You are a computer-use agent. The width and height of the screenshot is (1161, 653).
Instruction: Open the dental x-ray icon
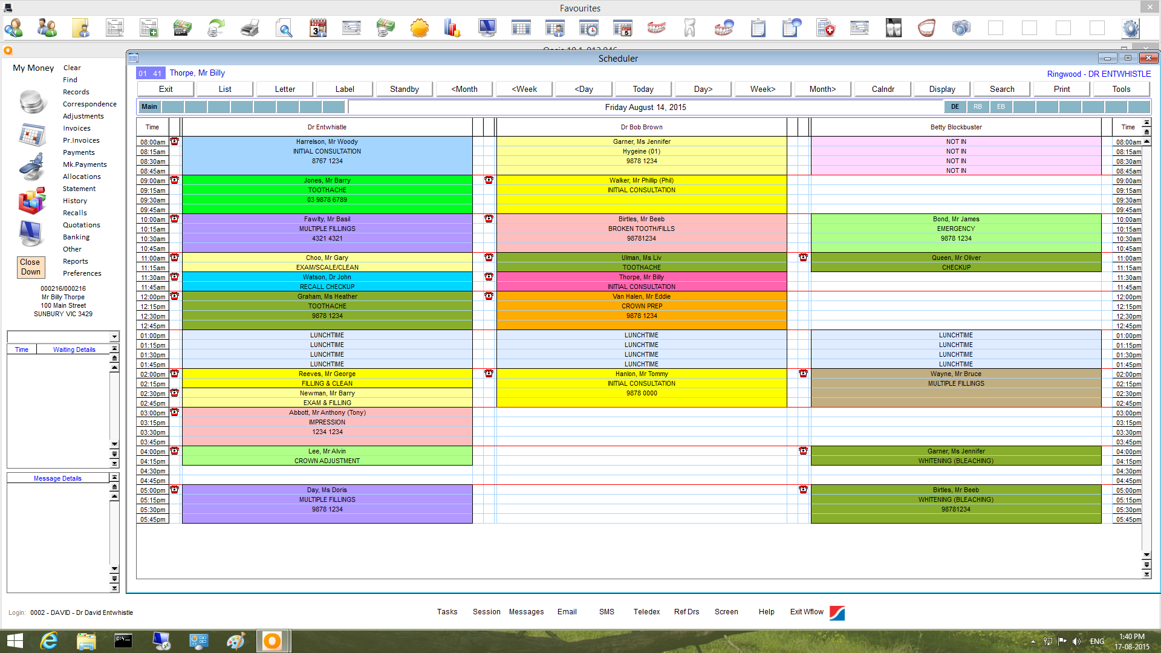893,28
